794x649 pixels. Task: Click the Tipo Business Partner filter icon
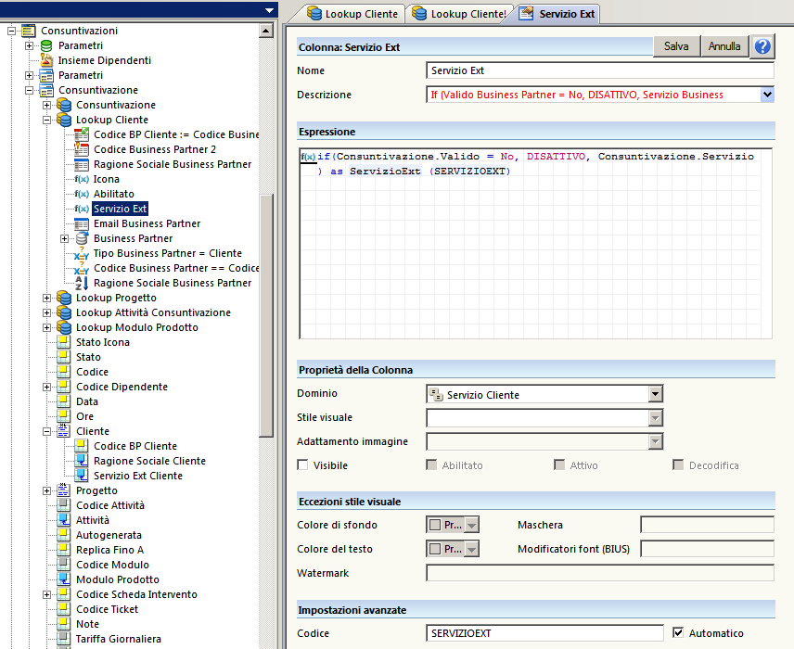coord(82,254)
